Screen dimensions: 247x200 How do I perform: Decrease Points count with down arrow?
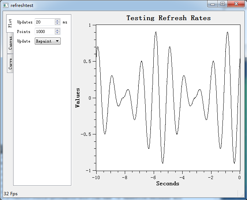[x=57, y=33]
